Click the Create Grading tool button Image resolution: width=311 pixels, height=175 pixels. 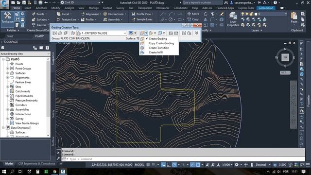(141, 33)
